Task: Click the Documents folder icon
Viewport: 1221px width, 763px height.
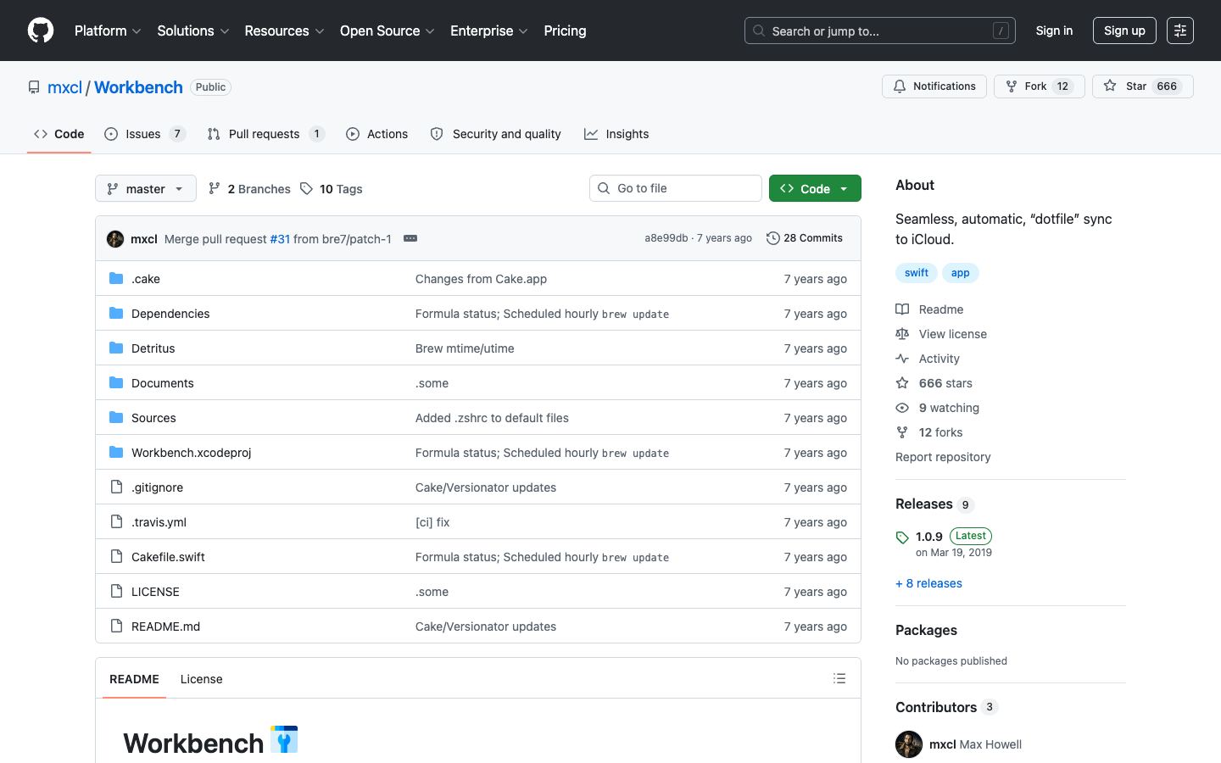Action: [x=116, y=383]
